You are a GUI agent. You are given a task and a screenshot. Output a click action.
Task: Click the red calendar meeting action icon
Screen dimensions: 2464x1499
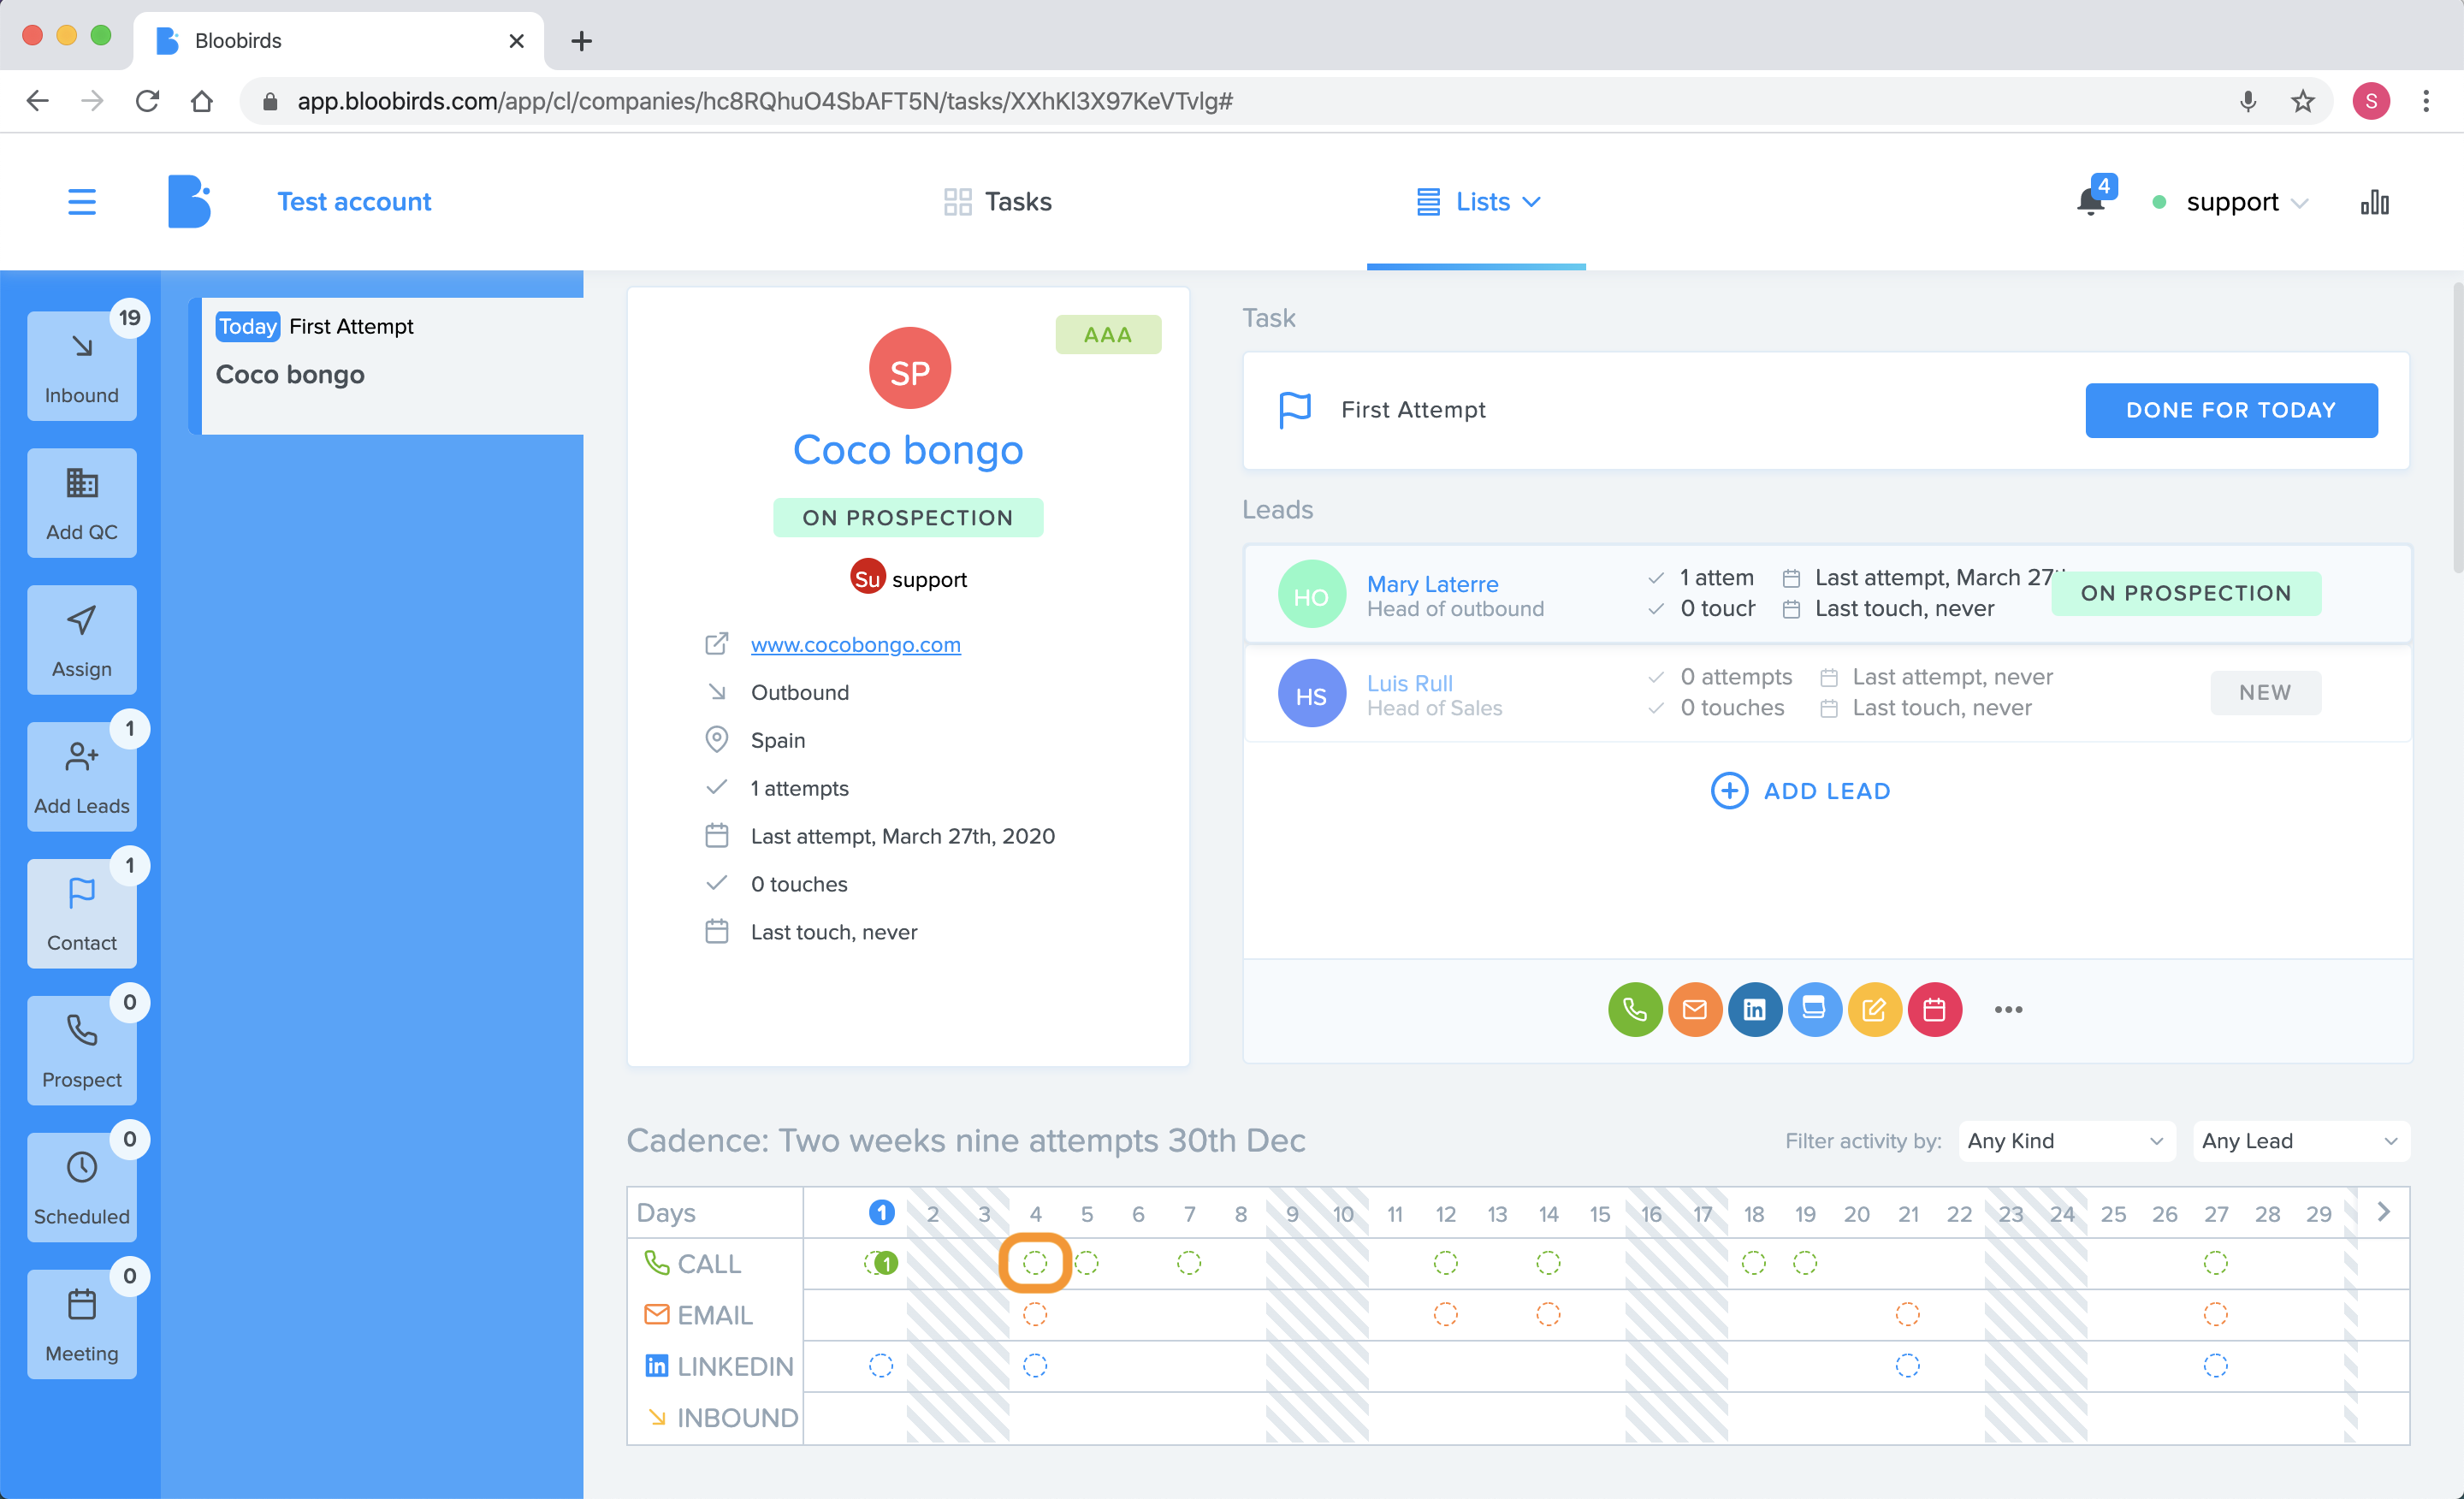pos(1935,1010)
